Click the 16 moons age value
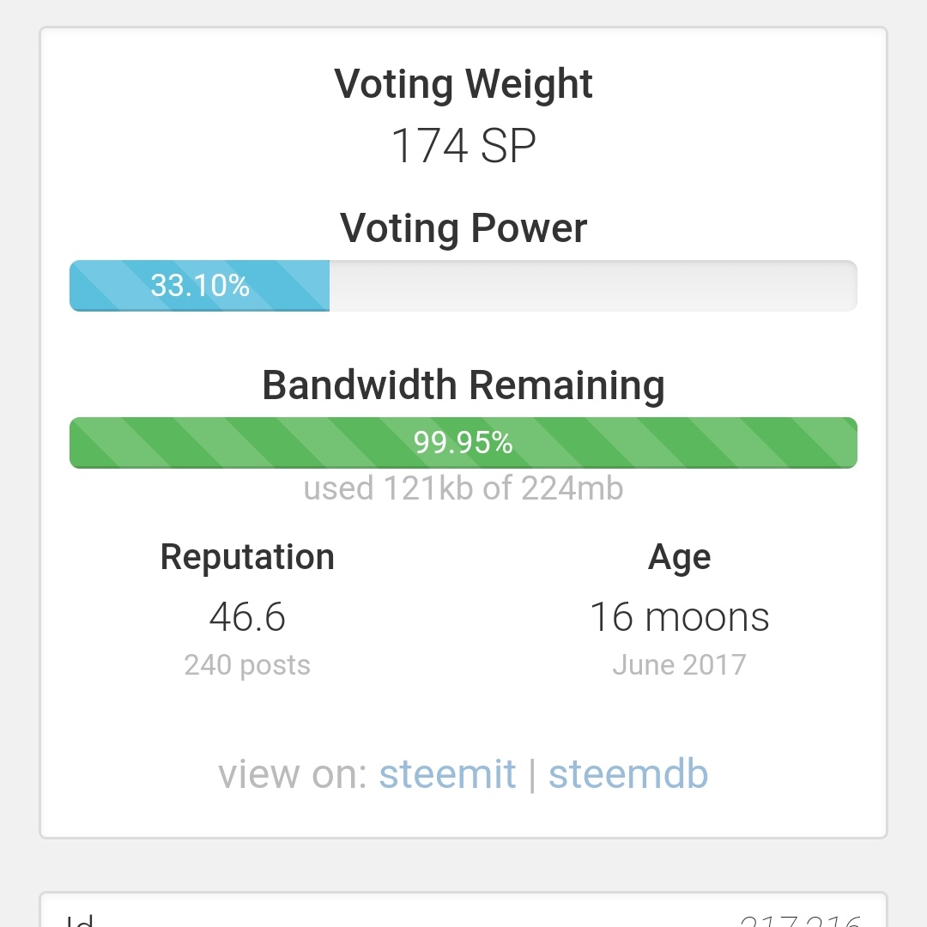This screenshot has width=927, height=927. (x=679, y=617)
